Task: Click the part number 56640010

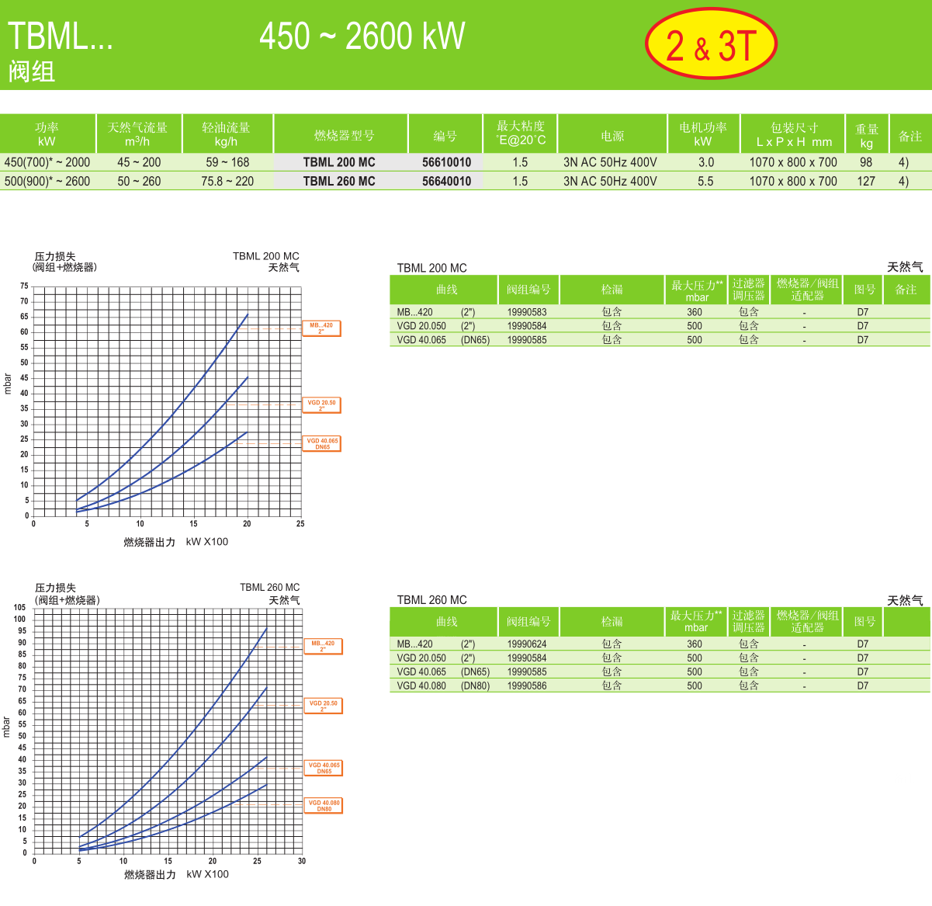Action: (x=446, y=181)
